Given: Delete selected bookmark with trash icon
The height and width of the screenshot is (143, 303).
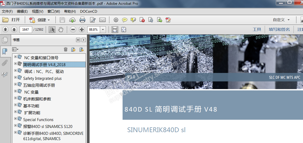Looking at the screenshot, I should [x=66, y=49].
